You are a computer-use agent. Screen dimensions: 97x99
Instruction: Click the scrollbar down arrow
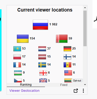(85, 85)
